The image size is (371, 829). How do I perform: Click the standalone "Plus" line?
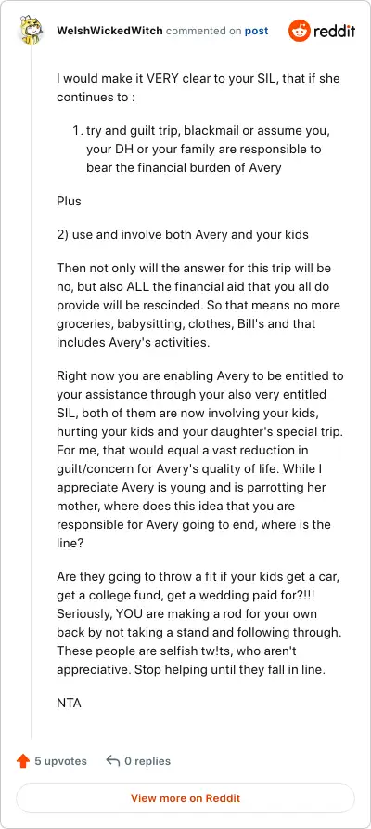click(x=69, y=201)
